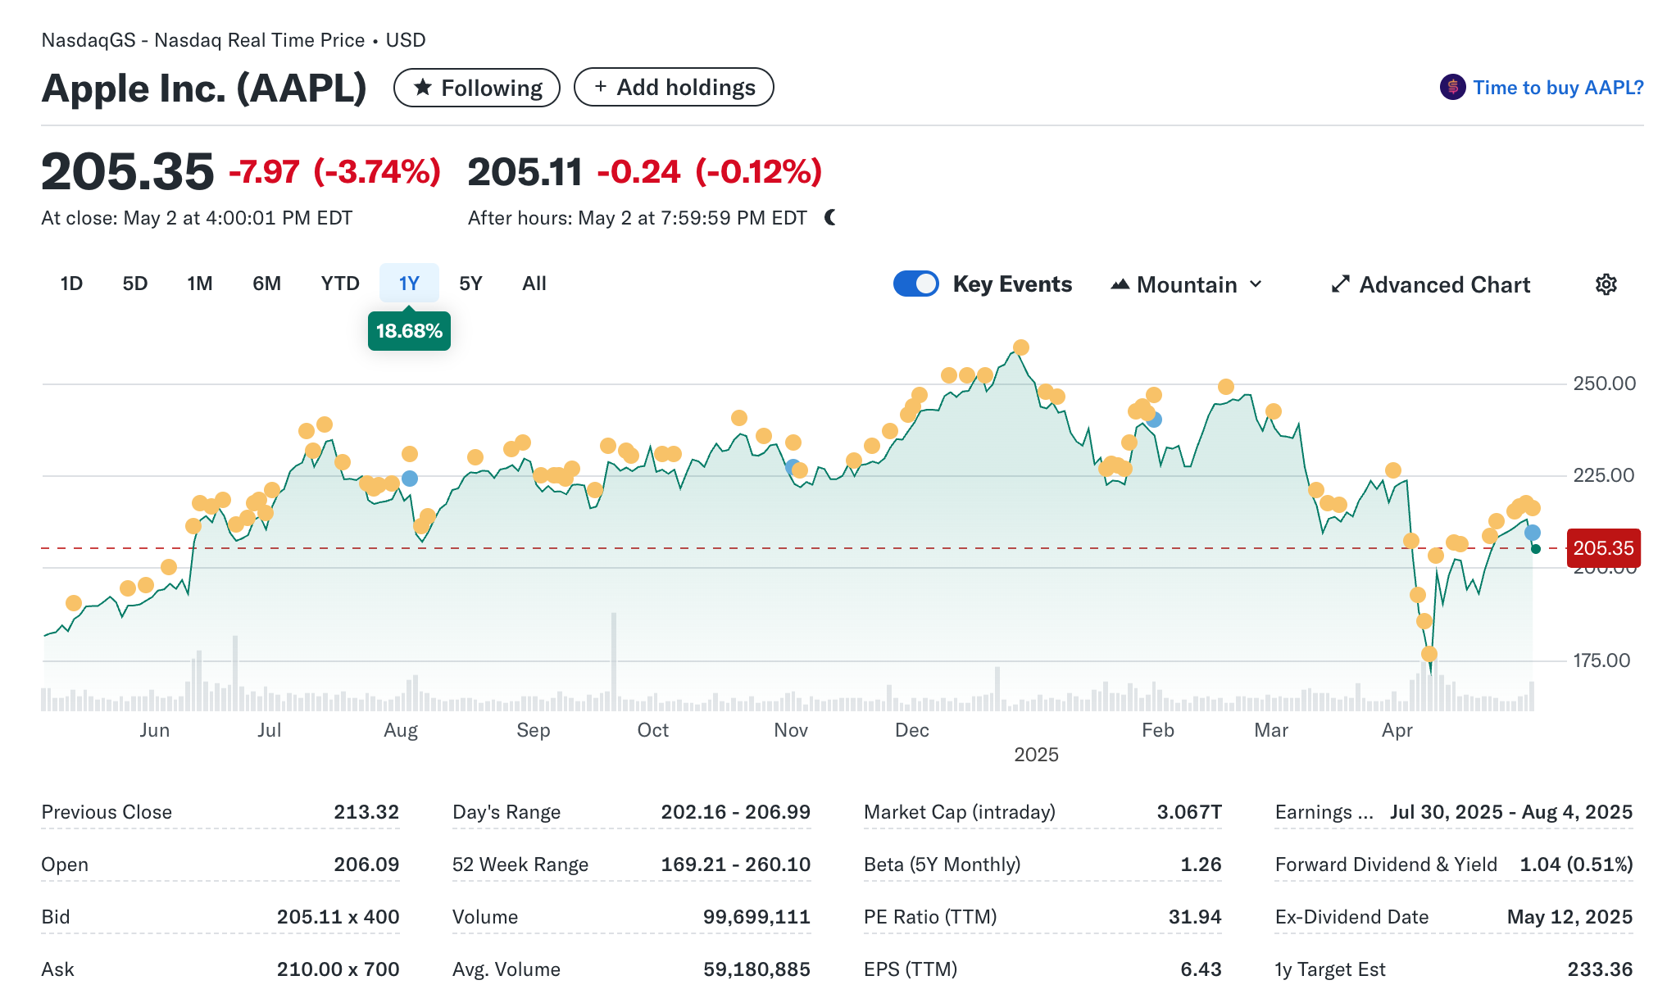Click the purple dollar icon beside Time to buy
This screenshot has height=1003, width=1667.
[x=1452, y=88]
